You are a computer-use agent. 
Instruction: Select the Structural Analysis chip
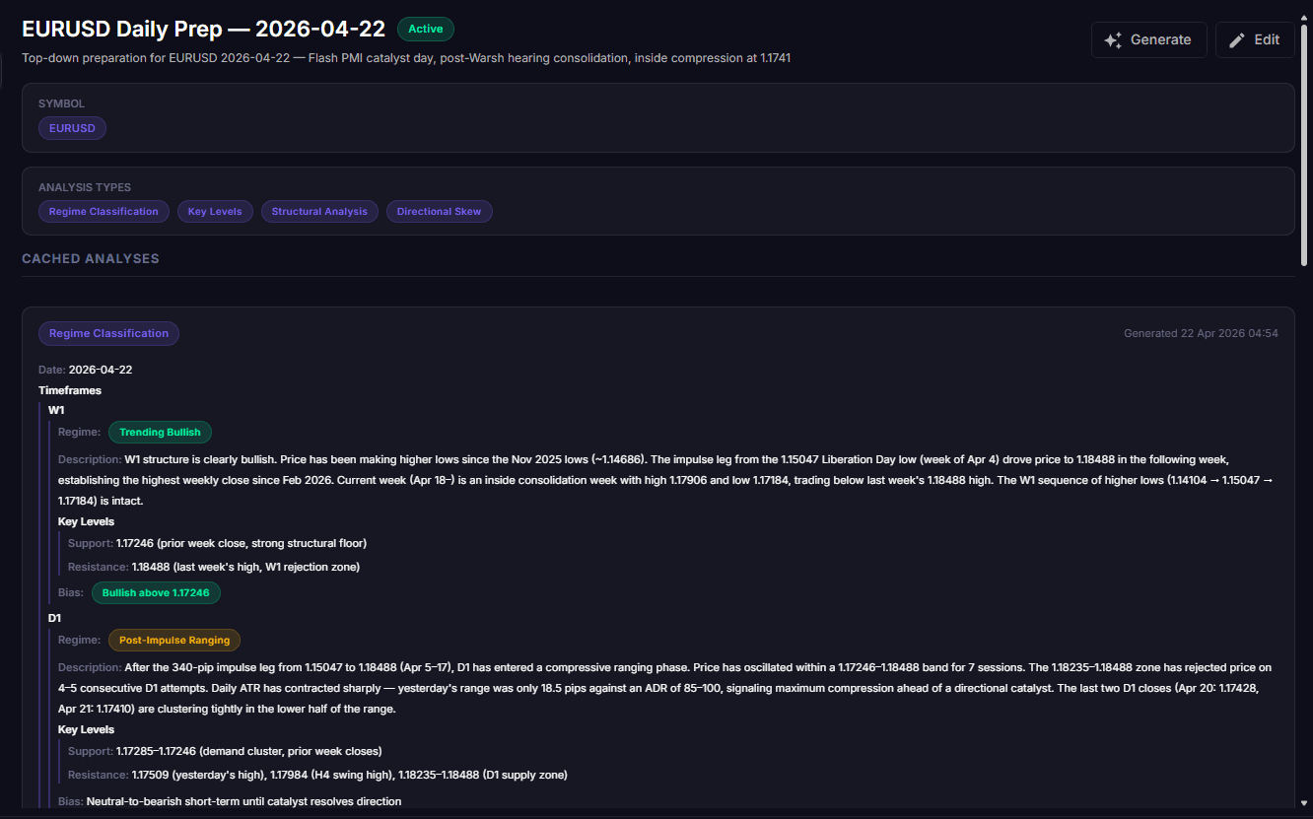coord(319,211)
